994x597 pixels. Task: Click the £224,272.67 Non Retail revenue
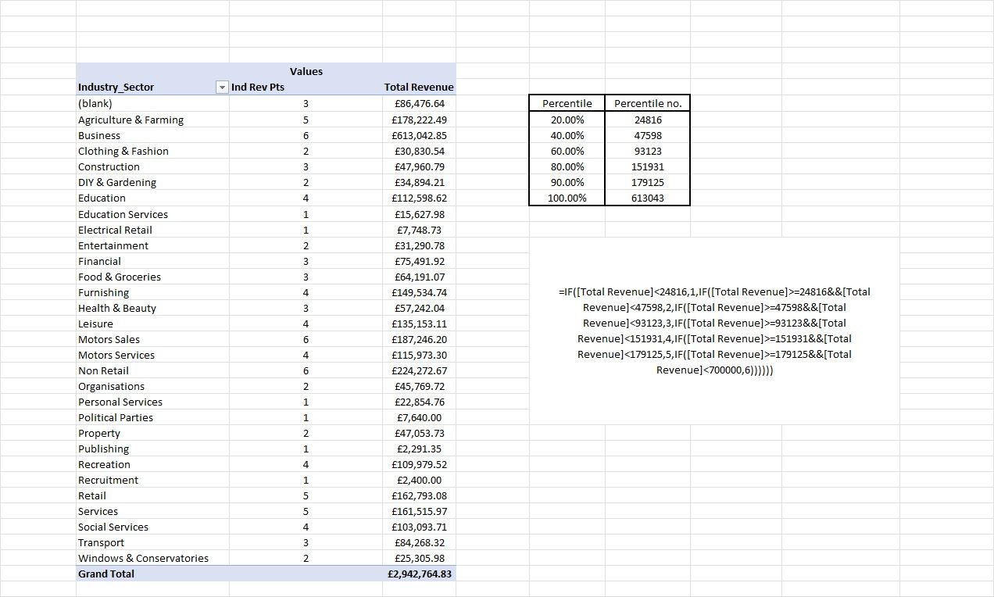419,370
